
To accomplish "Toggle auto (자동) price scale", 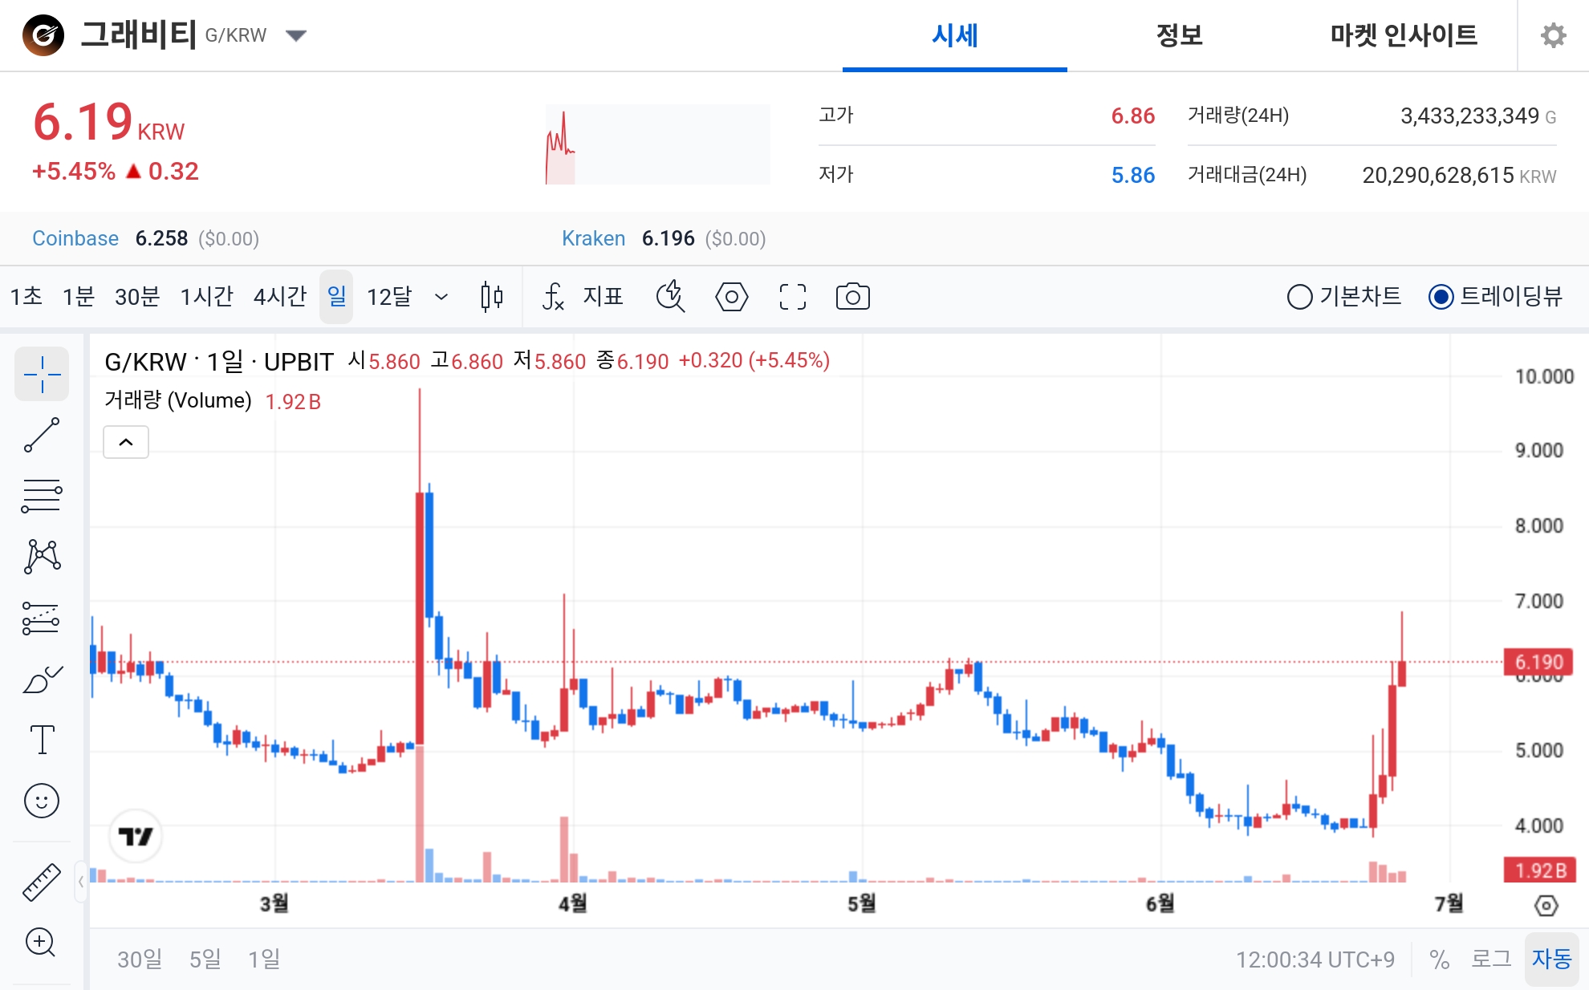I will click(x=1551, y=960).
